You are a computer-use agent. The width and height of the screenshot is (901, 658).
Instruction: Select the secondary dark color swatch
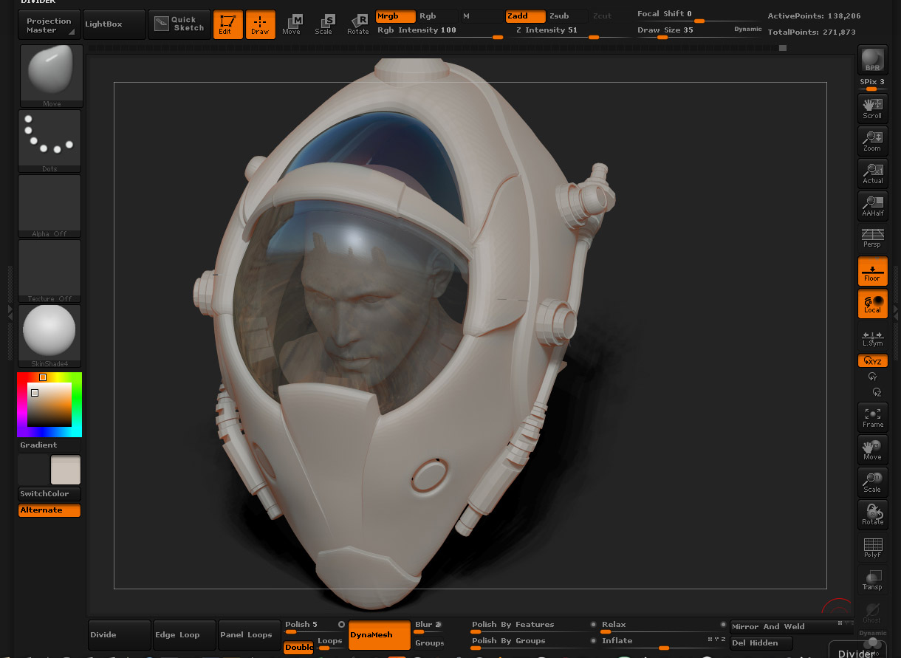pyautogui.click(x=33, y=470)
